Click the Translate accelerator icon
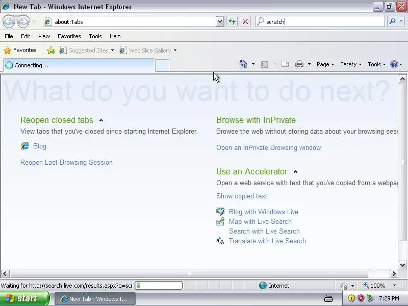 220,241
